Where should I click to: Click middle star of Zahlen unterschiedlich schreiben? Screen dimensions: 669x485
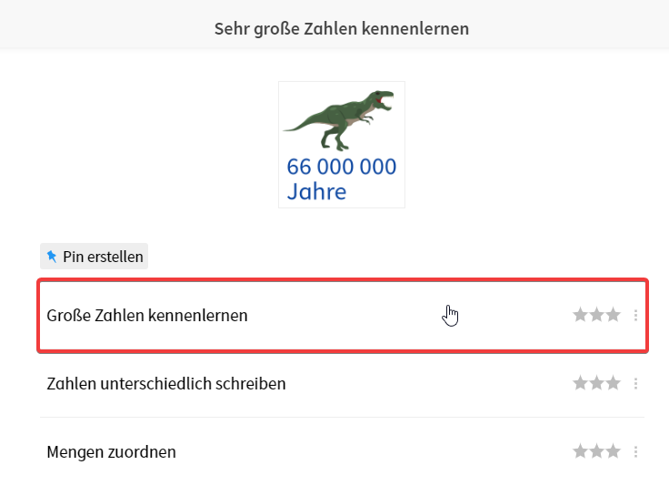pos(596,383)
